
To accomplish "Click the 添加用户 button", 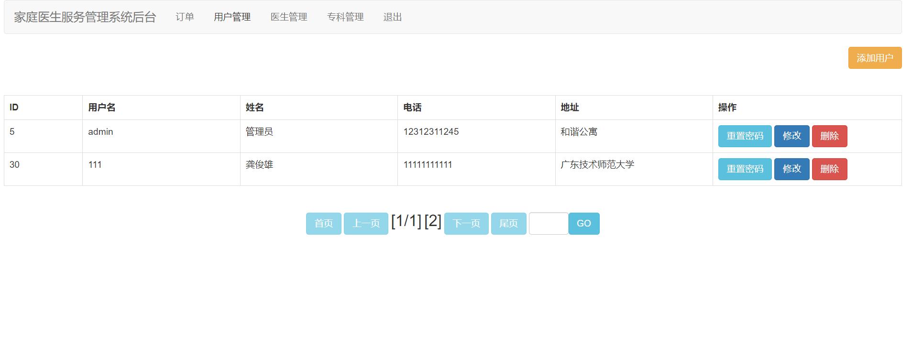I will (875, 58).
